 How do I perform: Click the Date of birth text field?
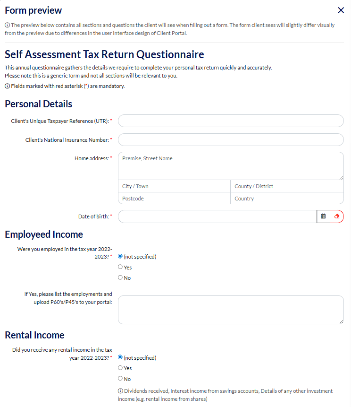pyautogui.click(x=217, y=216)
